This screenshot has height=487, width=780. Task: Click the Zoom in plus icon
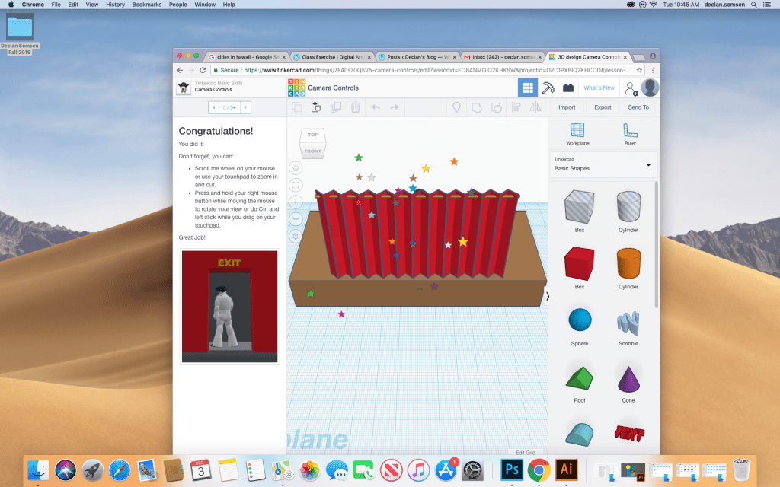click(x=296, y=202)
